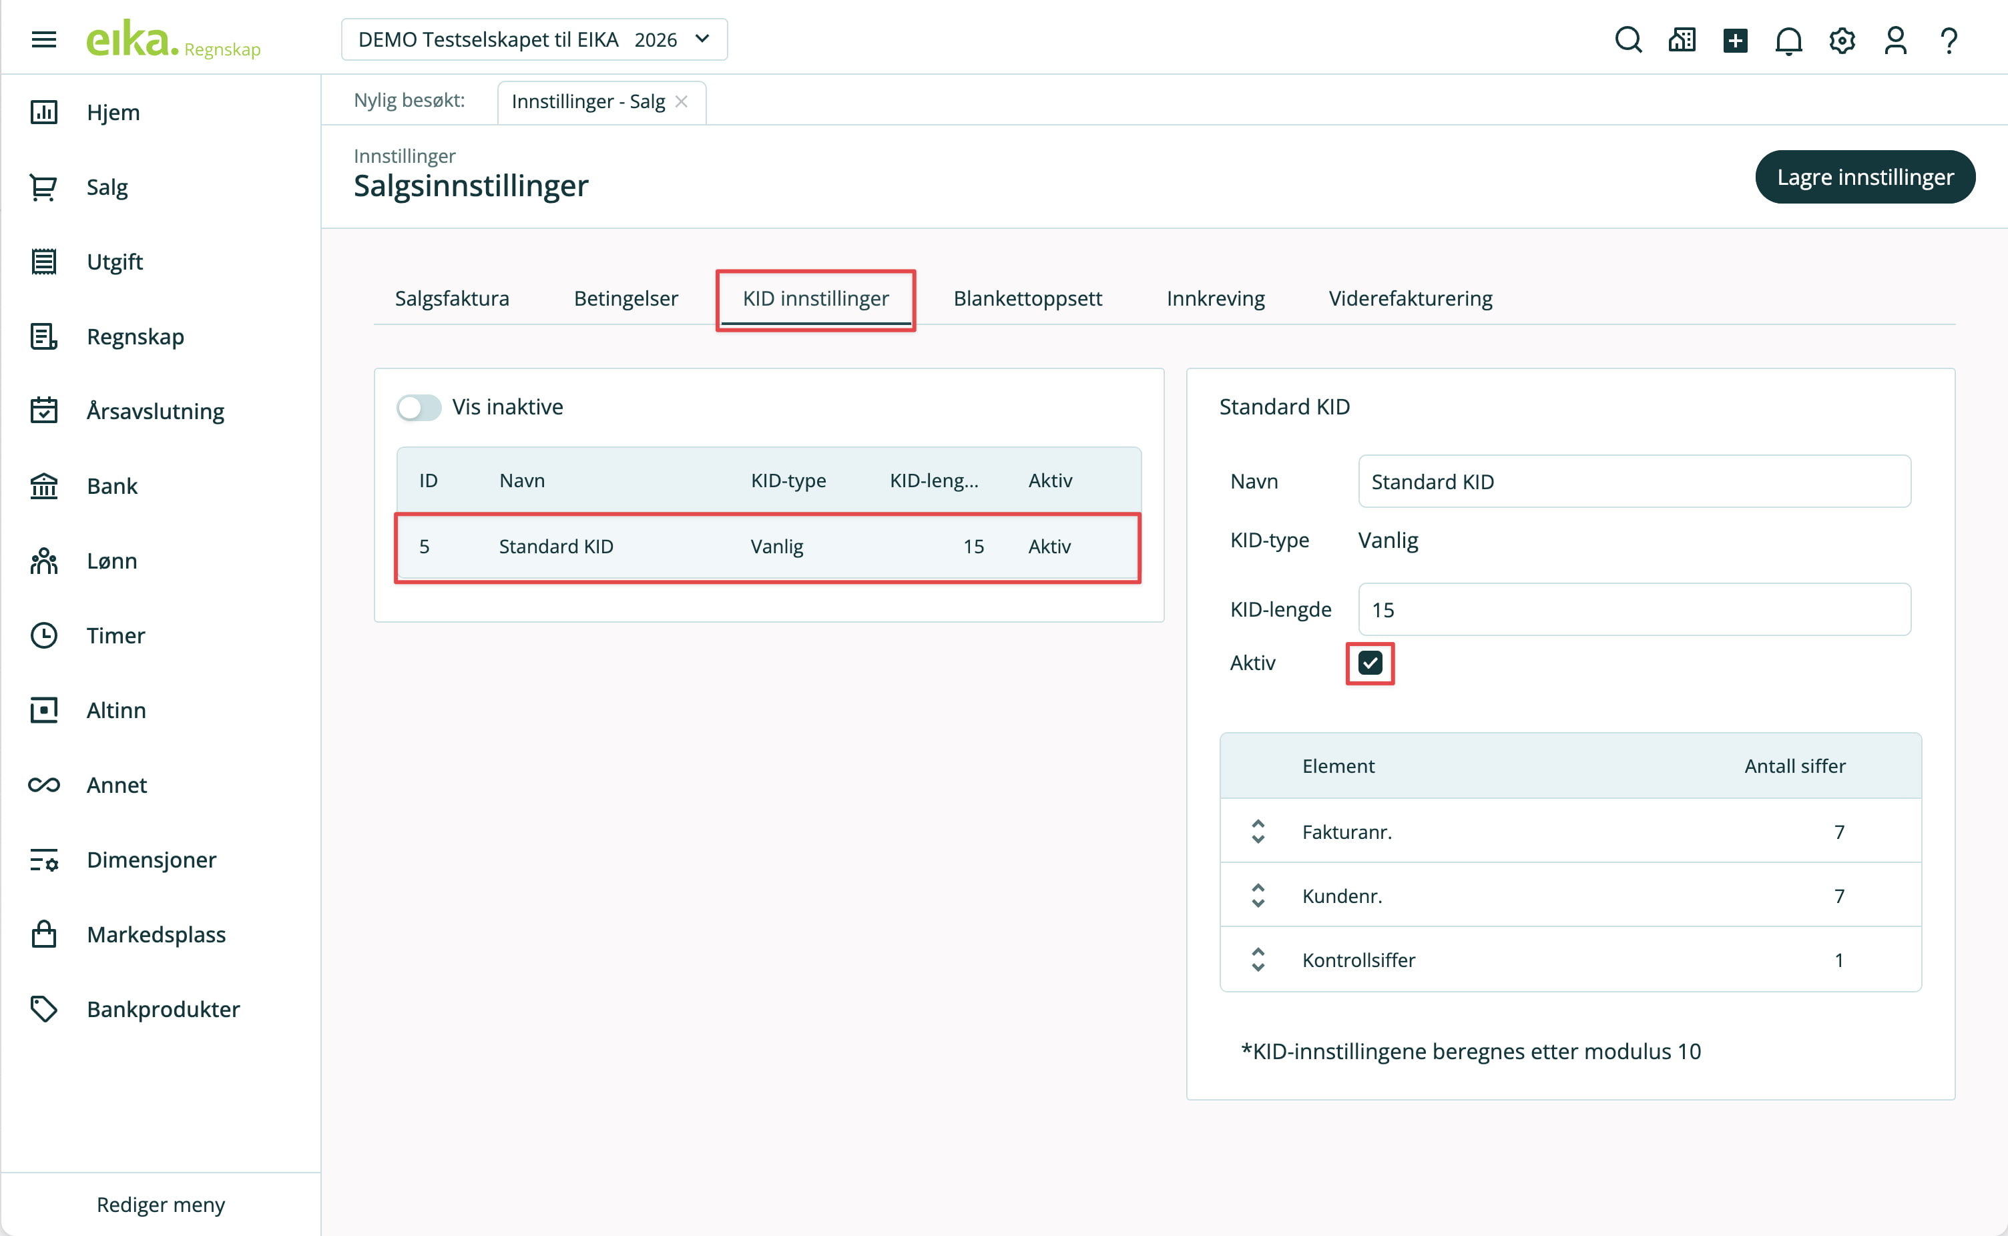This screenshot has width=2008, height=1236.
Task: Toggle the hamburger menu icon
Action: click(43, 39)
